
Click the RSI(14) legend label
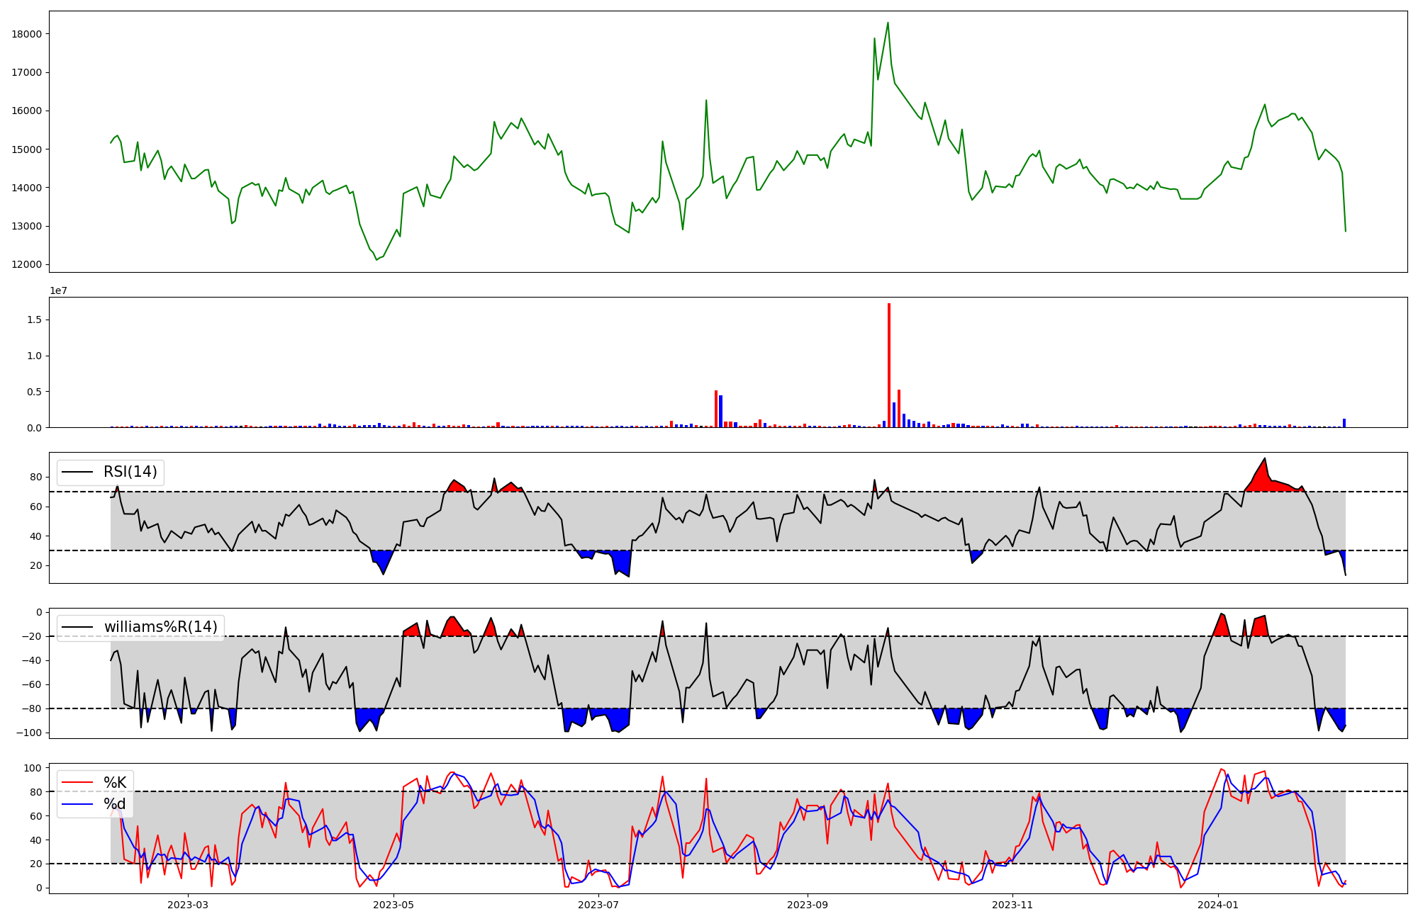tap(130, 472)
